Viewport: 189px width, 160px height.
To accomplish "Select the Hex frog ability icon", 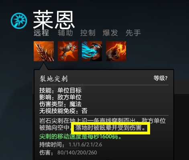I will 68,51.
